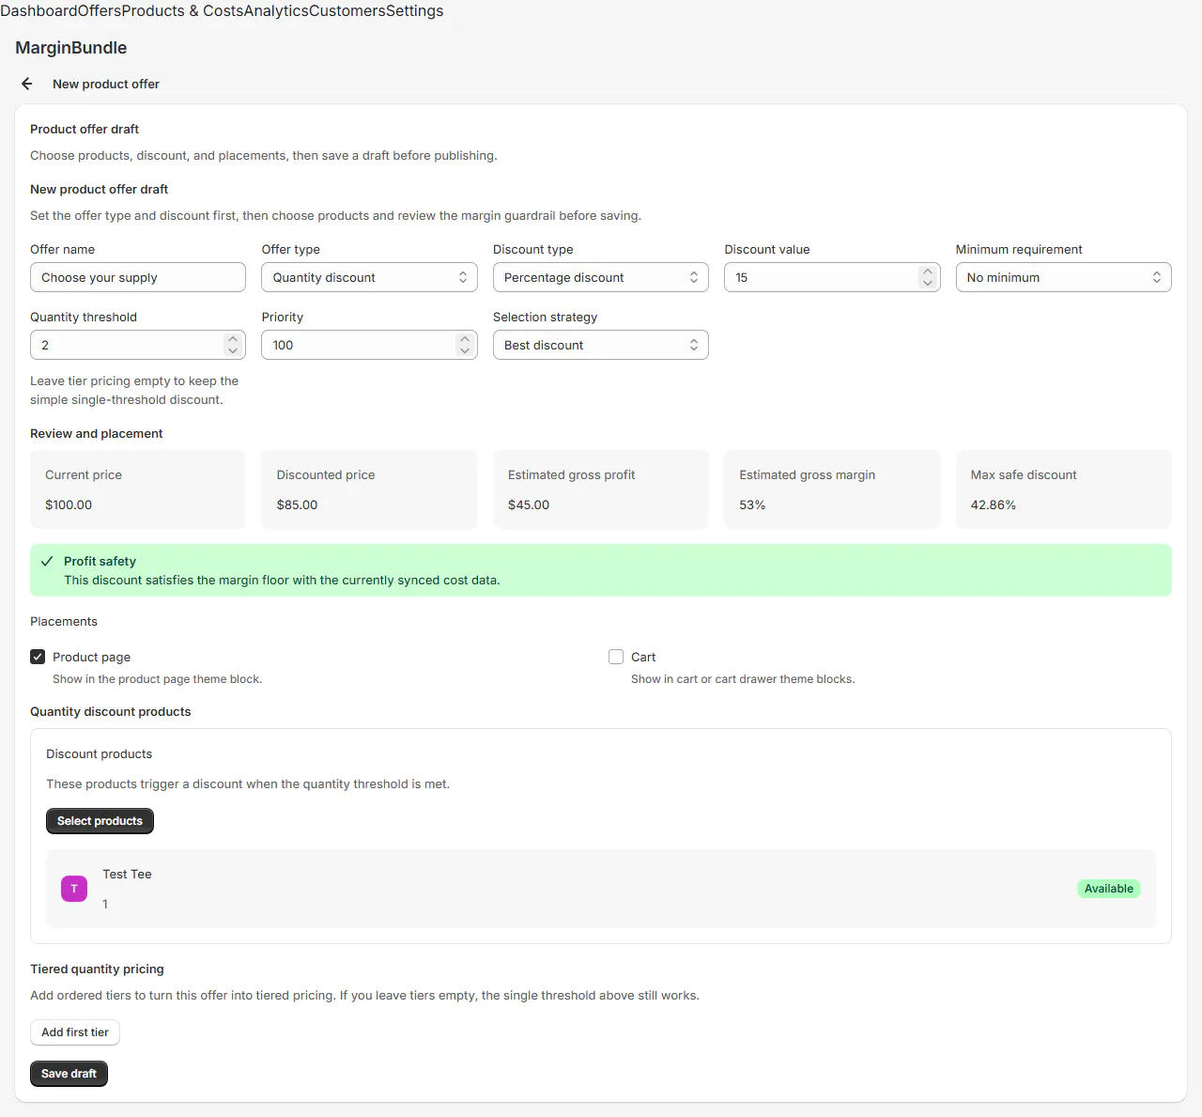
Task: Enable the Cart placement checkbox
Action: pyautogui.click(x=616, y=657)
